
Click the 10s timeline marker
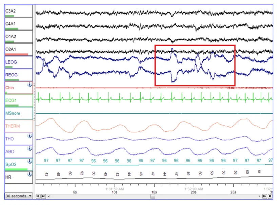pyautogui.click(x=114, y=192)
